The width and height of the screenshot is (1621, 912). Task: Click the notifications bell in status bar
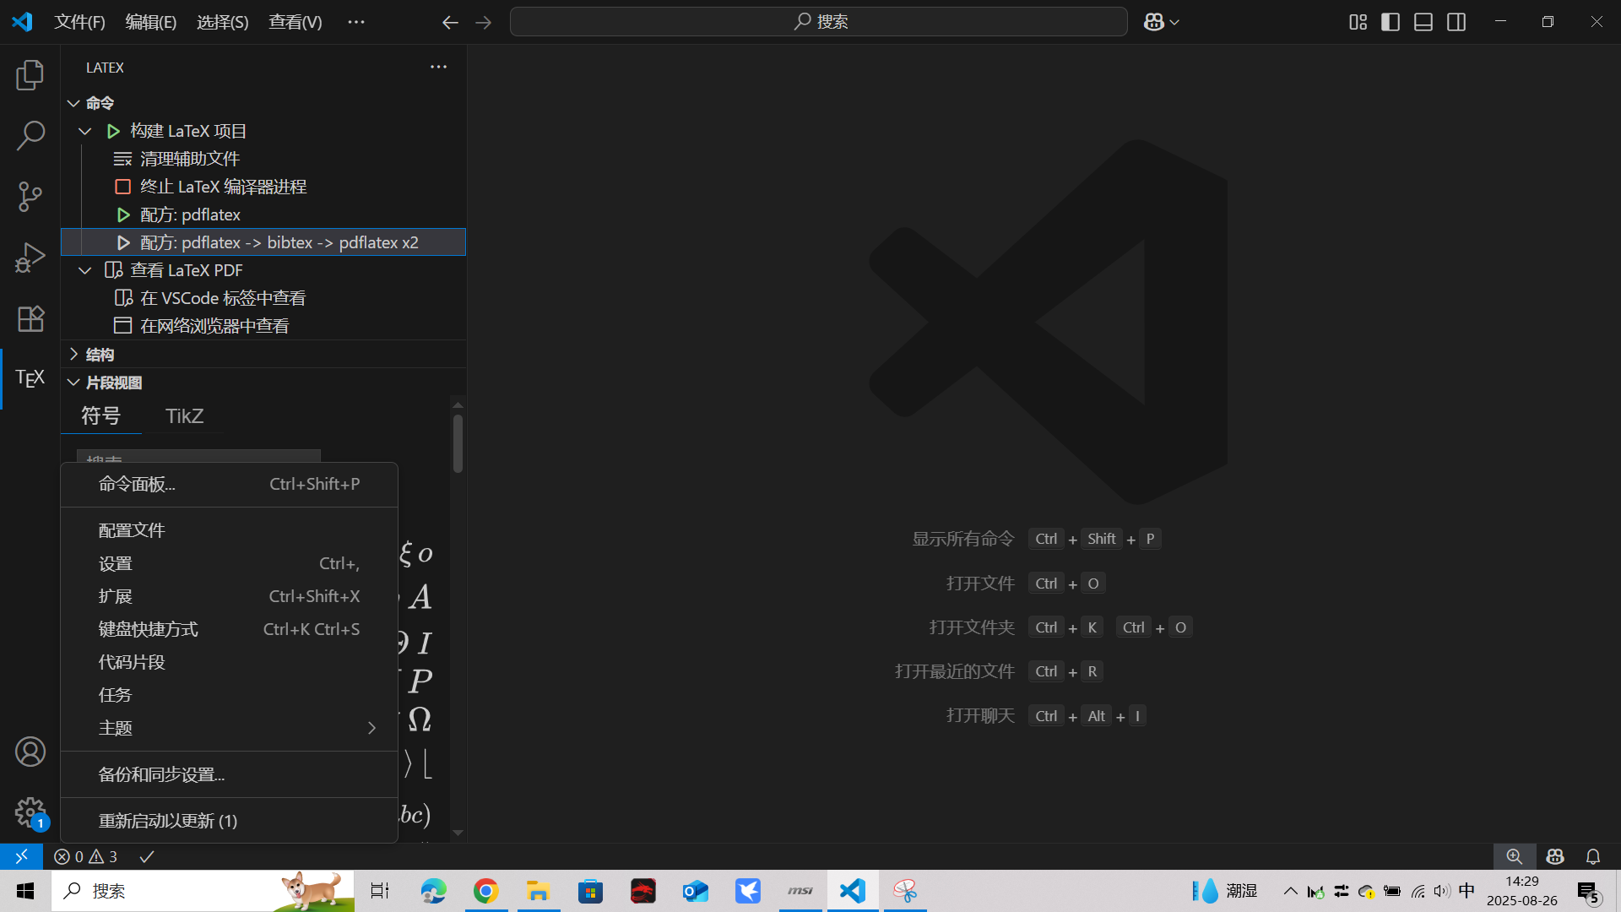[x=1592, y=856]
